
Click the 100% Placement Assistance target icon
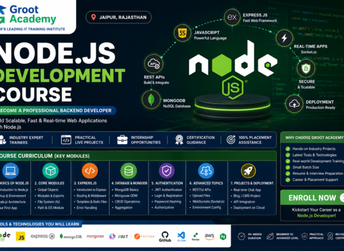[x=231, y=140]
